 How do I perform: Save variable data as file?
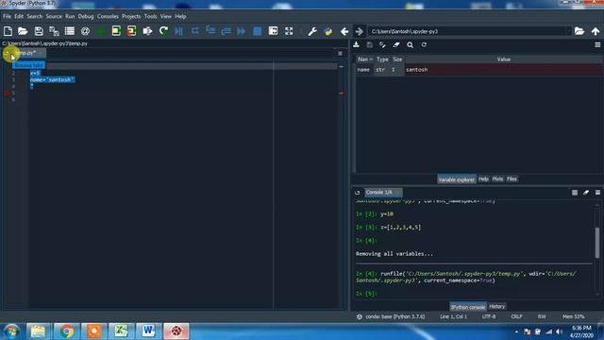369,44
